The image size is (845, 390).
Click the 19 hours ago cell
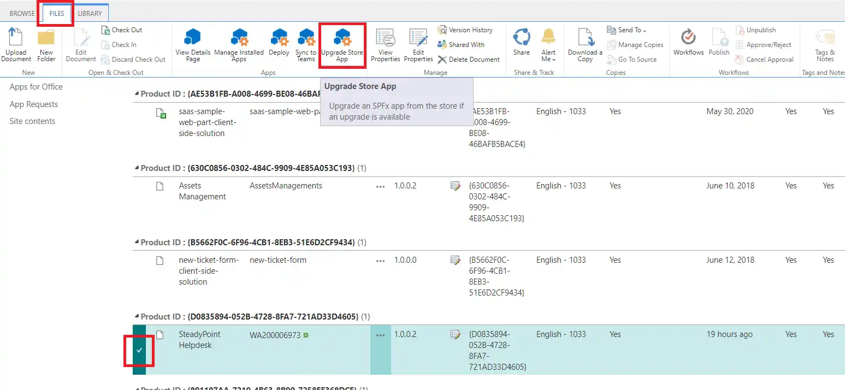click(729, 334)
